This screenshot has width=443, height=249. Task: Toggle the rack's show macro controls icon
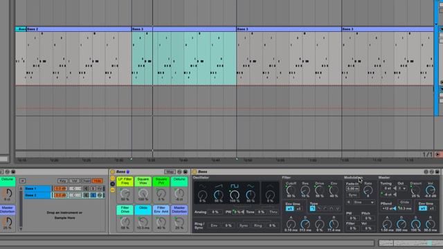[x=112, y=178]
